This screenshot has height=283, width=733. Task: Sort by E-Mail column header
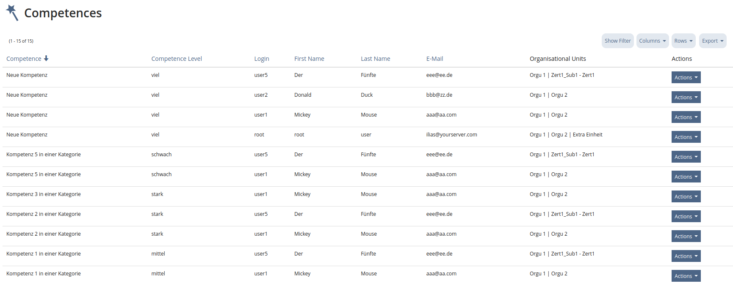click(434, 59)
